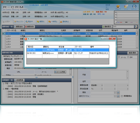Open the BI menu link
Viewport: 140px width, 123px height.
107,7
